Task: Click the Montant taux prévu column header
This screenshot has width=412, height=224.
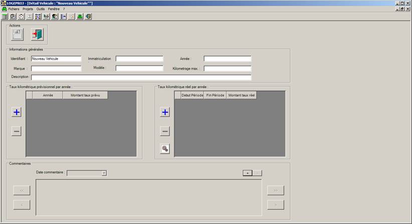Action: pos(85,95)
